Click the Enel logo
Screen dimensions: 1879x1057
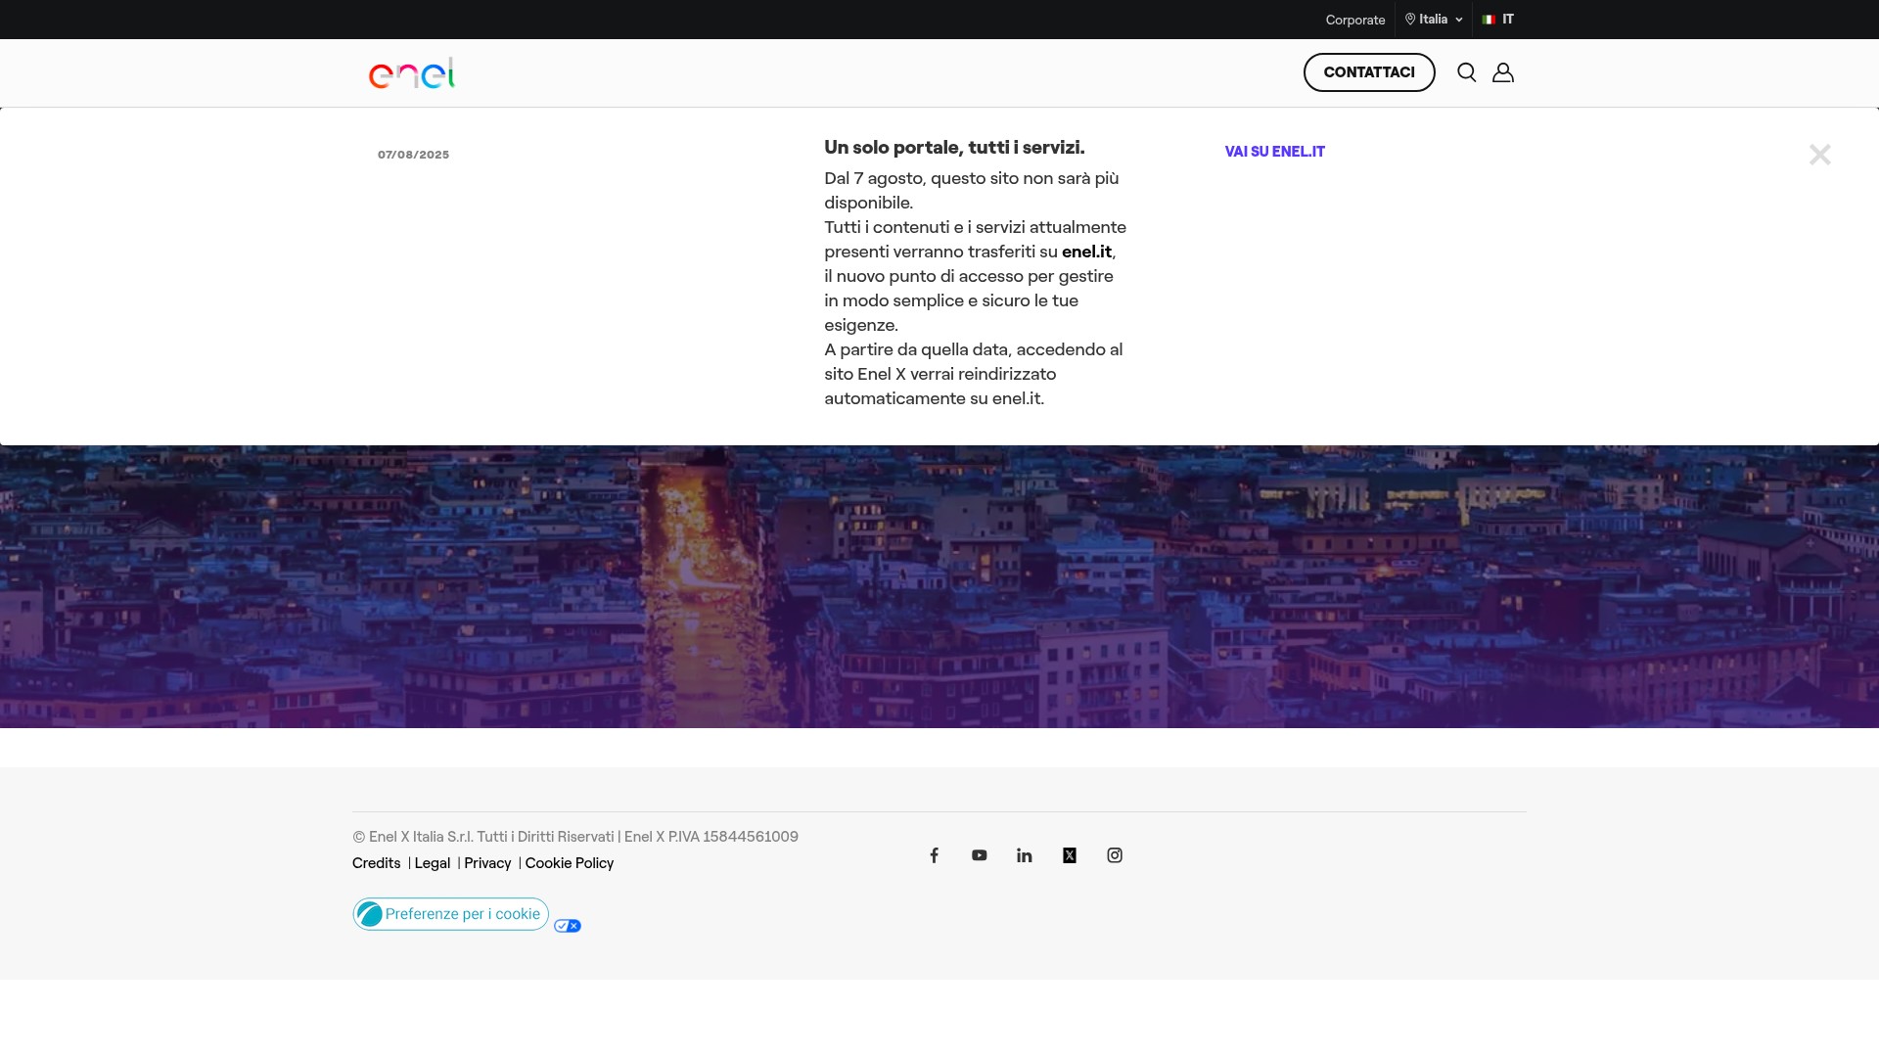(412, 73)
